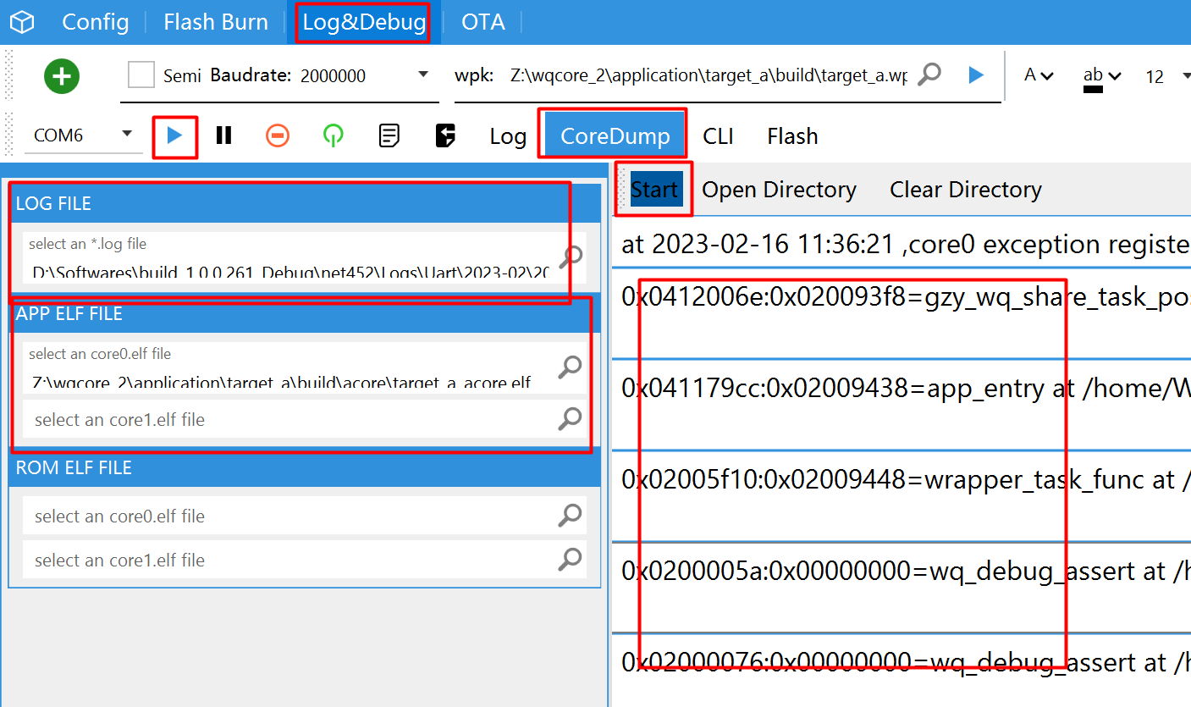Click the green plus add icon
Image resolution: width=1191 pixels, height=707 pixels.
click(61, 75)
